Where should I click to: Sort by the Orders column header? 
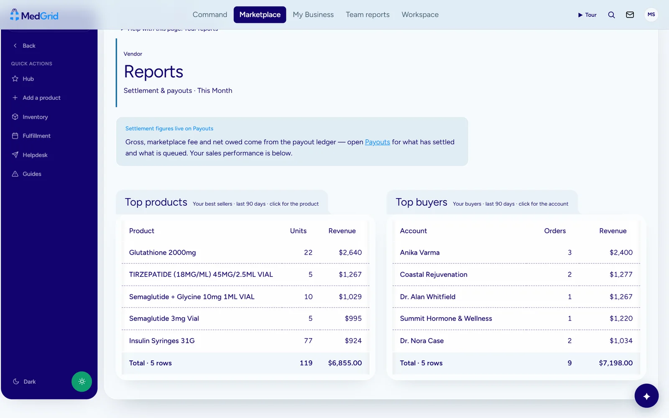(x=555, y=231)
